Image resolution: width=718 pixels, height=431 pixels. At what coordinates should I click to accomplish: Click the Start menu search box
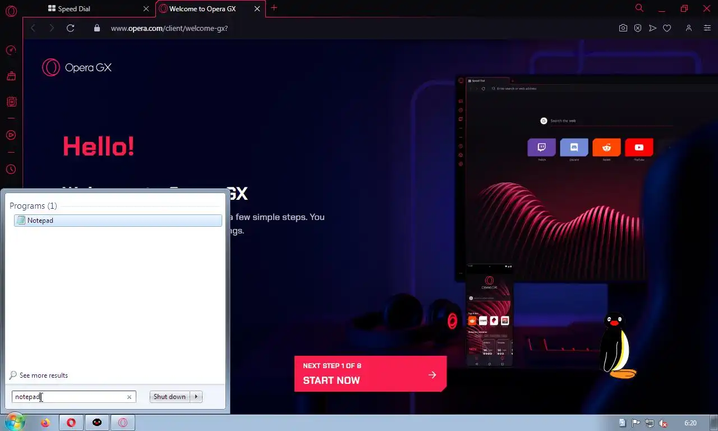pos(73,397)
